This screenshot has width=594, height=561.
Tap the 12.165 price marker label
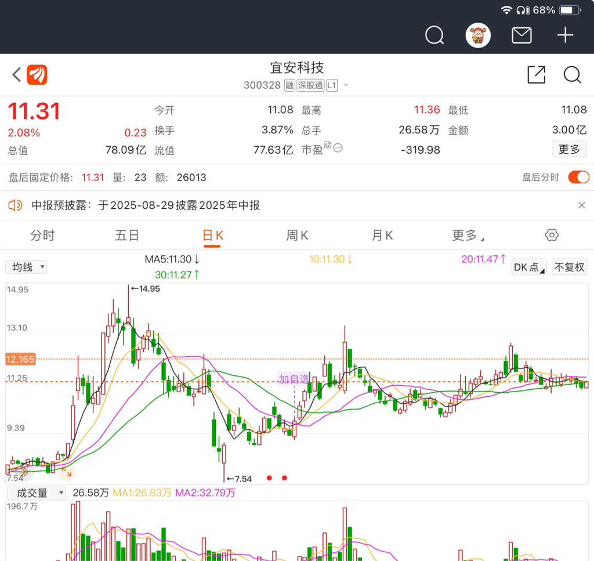(x=20, y=359)
